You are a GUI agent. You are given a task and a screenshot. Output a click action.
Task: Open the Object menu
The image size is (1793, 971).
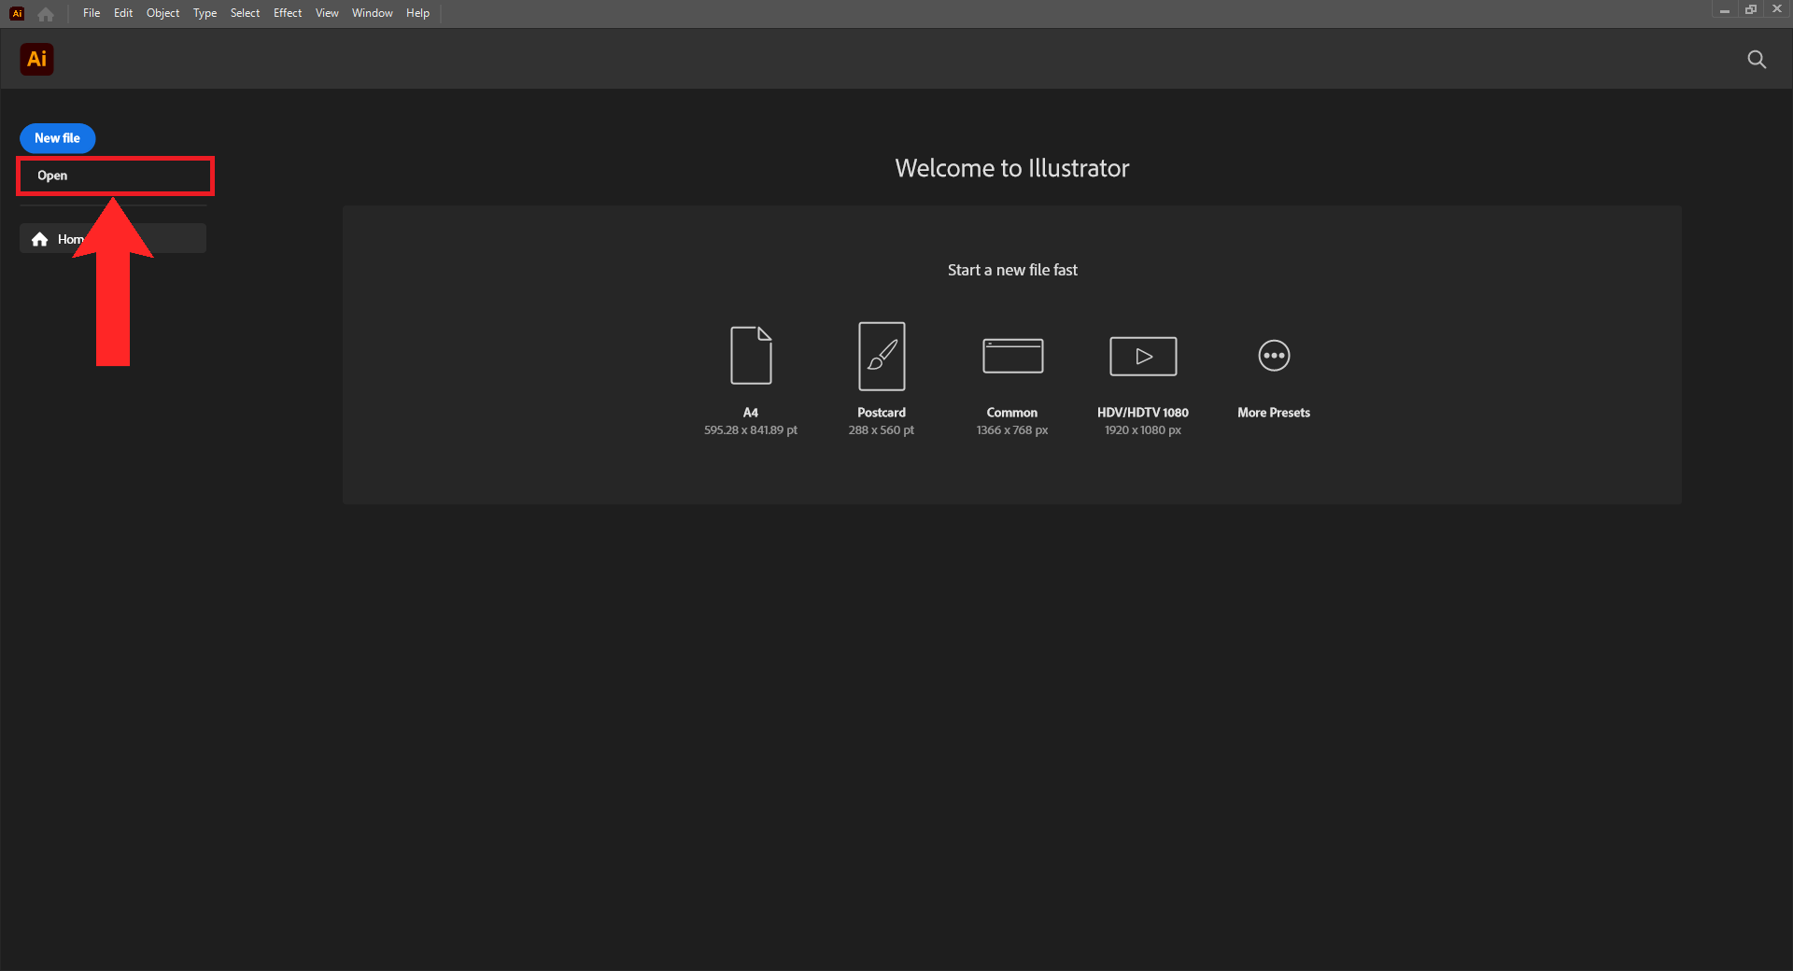162,13
